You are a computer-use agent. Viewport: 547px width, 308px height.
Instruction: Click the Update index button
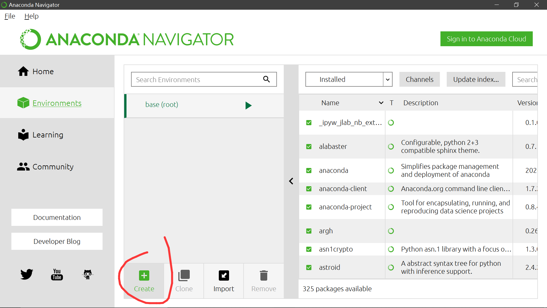point(476,79)
